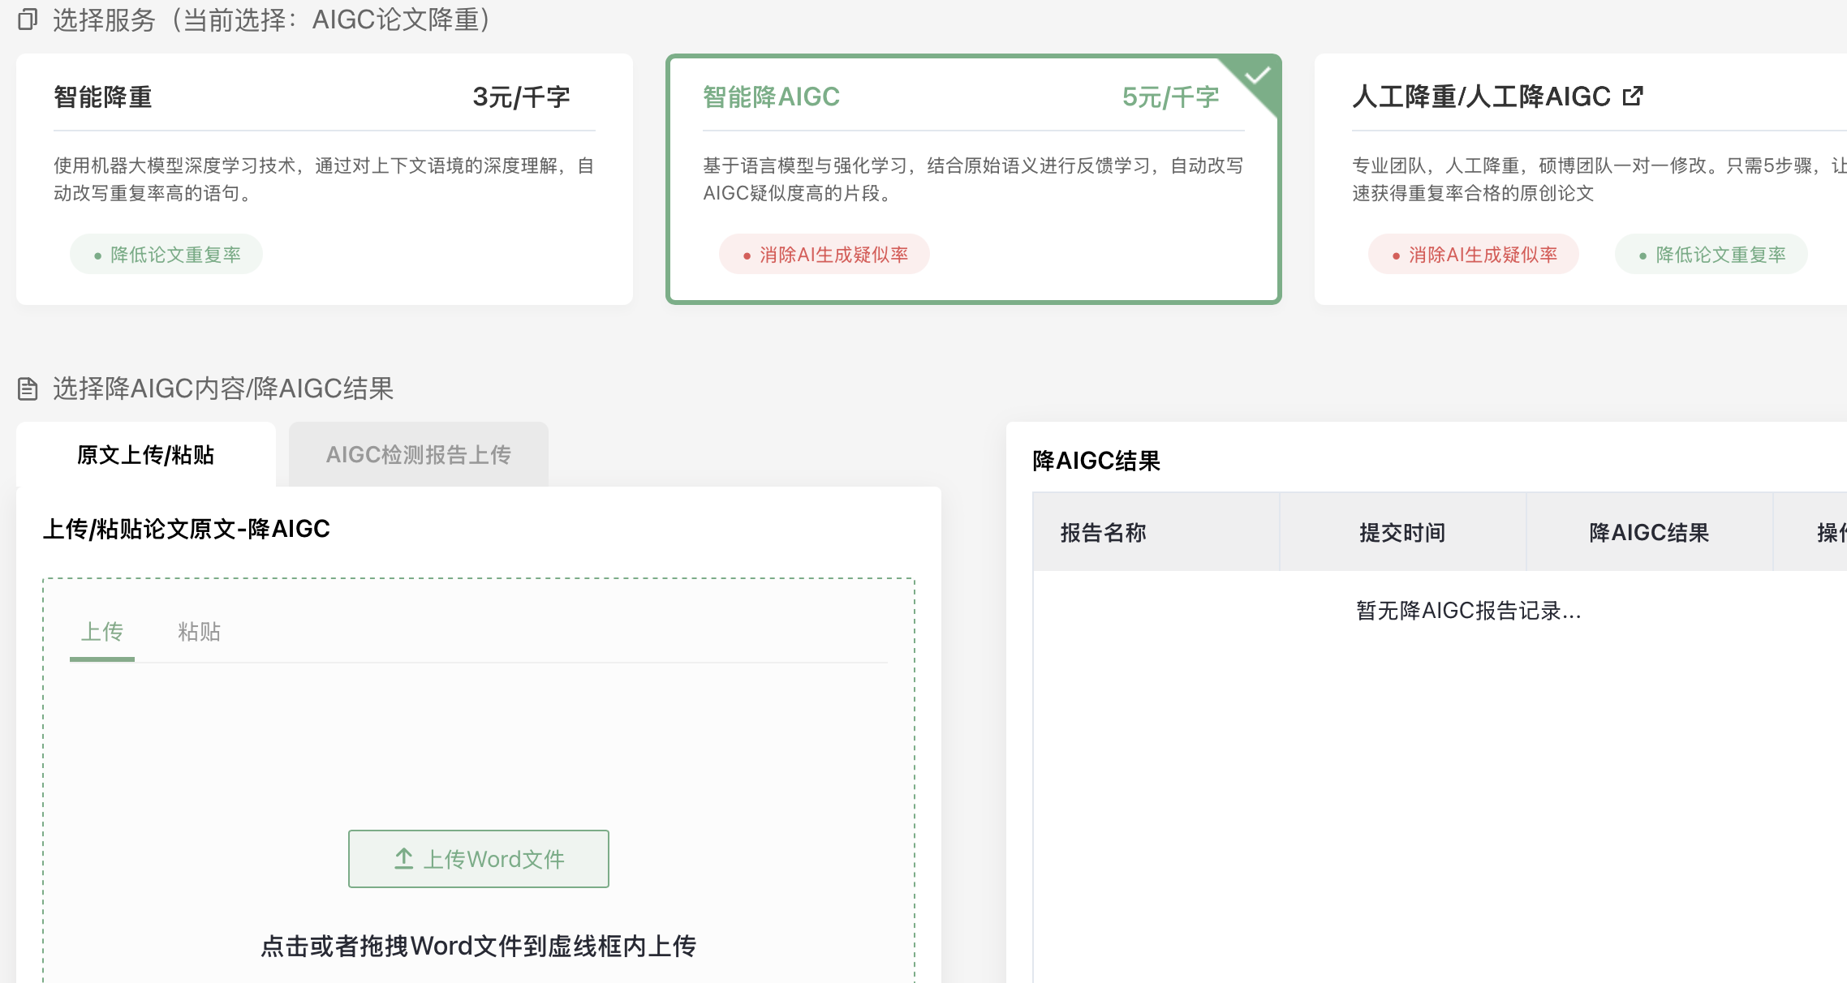Screen dimensions: 1847x983
Task: Click the 报告名称 column header
Action: click(x=1103, y=533)
